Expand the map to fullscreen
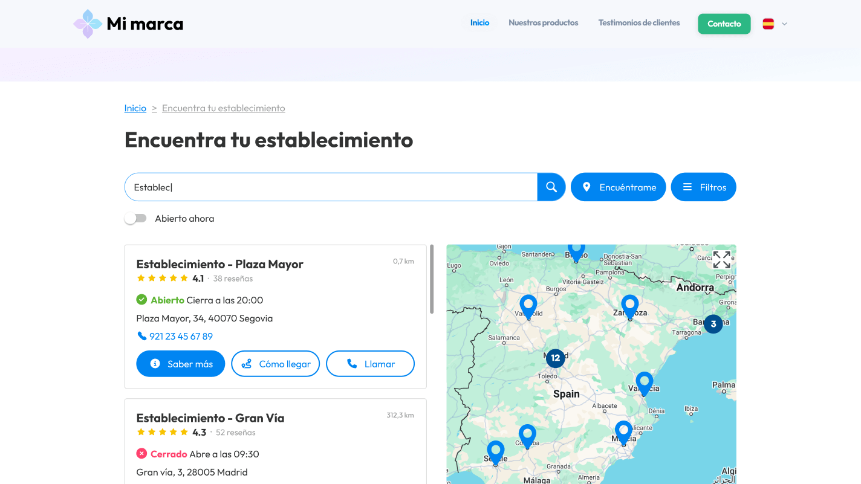This screenshot has height=484, width=861. tap(721, 260)
